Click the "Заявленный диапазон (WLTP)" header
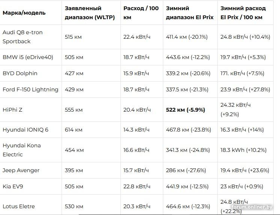280x215 pixels. click(90, 13)
